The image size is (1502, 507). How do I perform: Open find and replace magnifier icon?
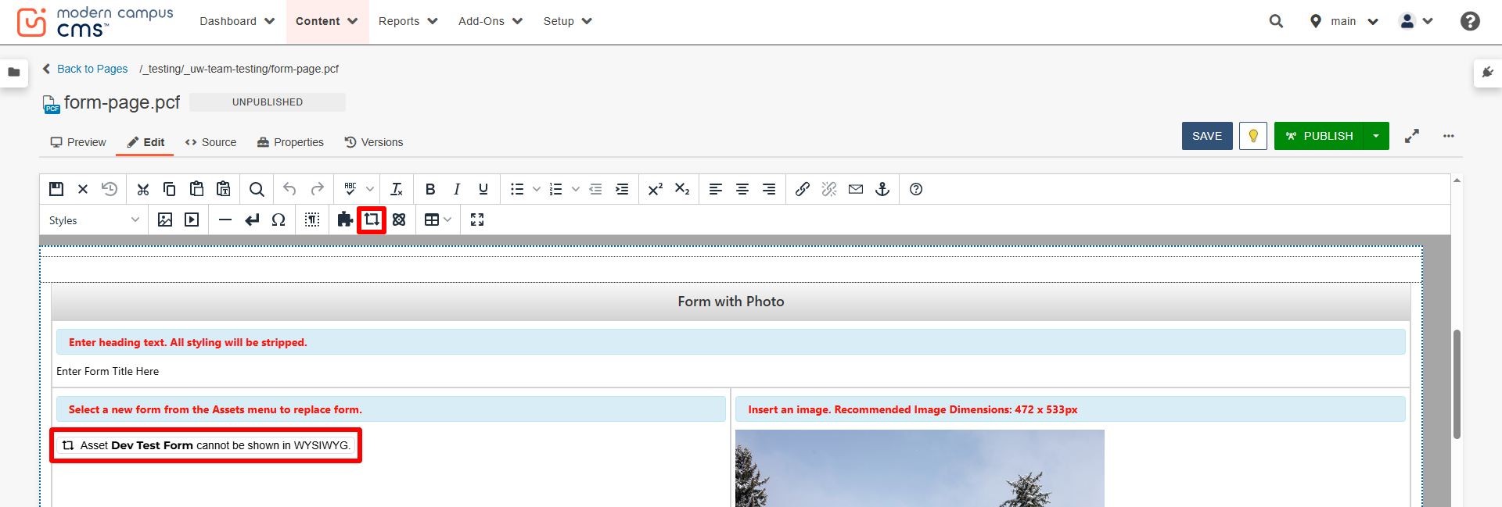click(x=257, y=189)
